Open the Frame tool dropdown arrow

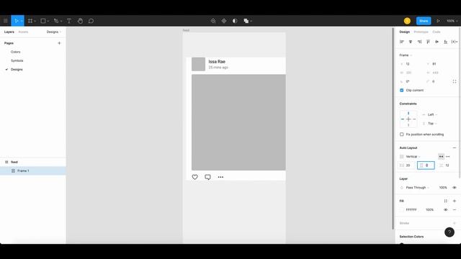click(x=35, y=21)
